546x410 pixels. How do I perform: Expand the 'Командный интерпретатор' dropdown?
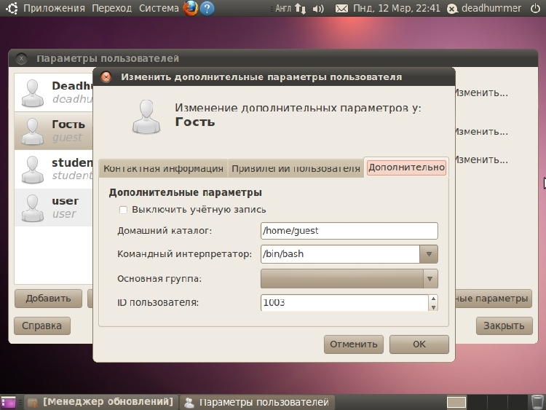(429, 254)
